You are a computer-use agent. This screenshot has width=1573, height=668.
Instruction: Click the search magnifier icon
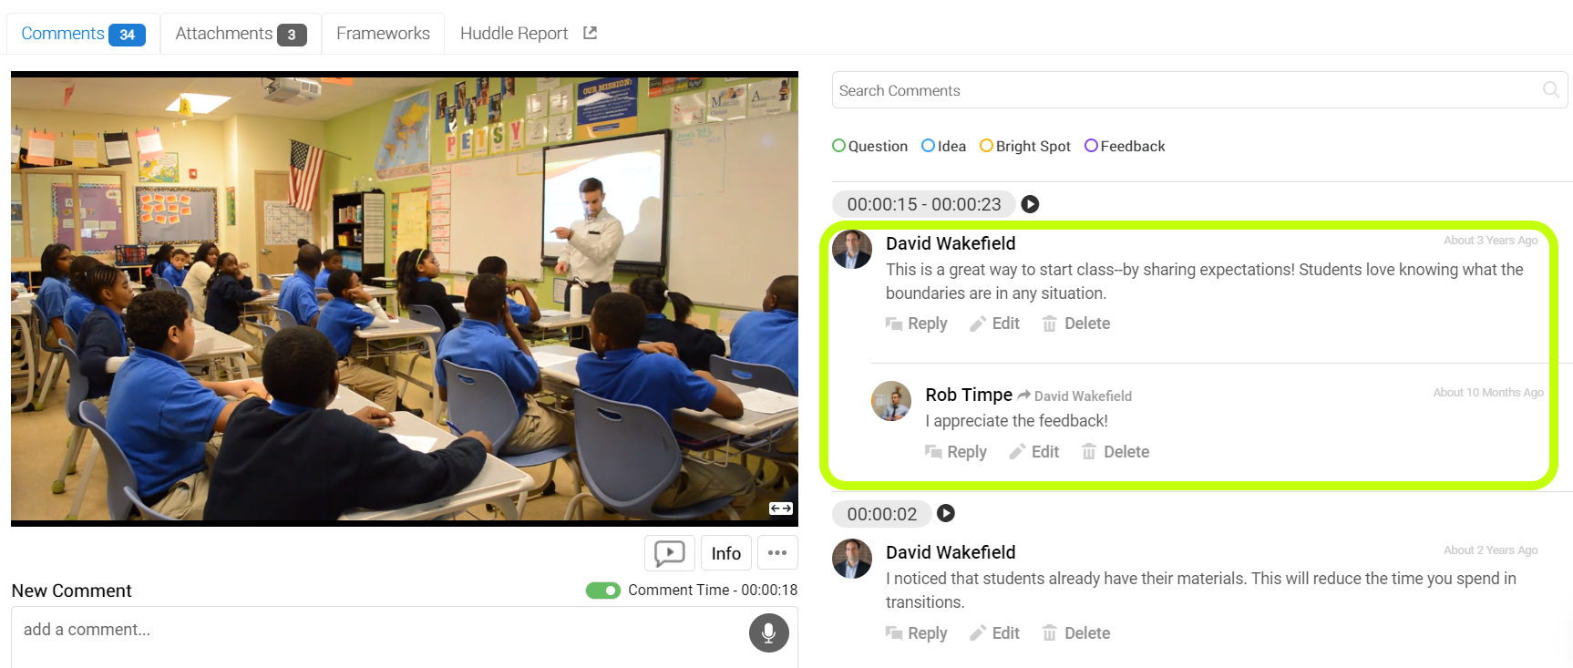click(1550, 89)
